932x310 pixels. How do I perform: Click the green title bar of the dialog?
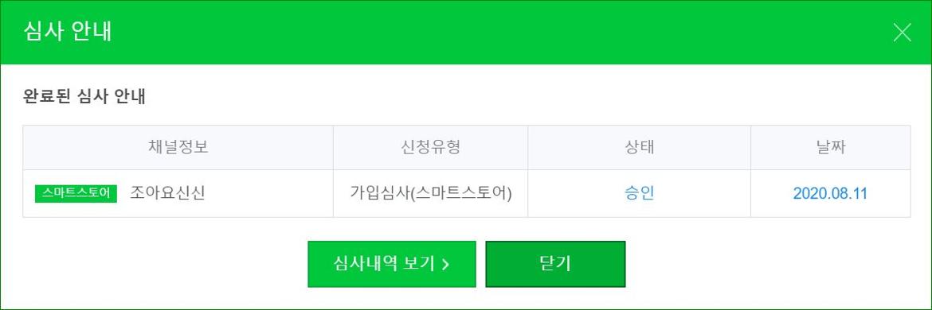click(466, 32)
